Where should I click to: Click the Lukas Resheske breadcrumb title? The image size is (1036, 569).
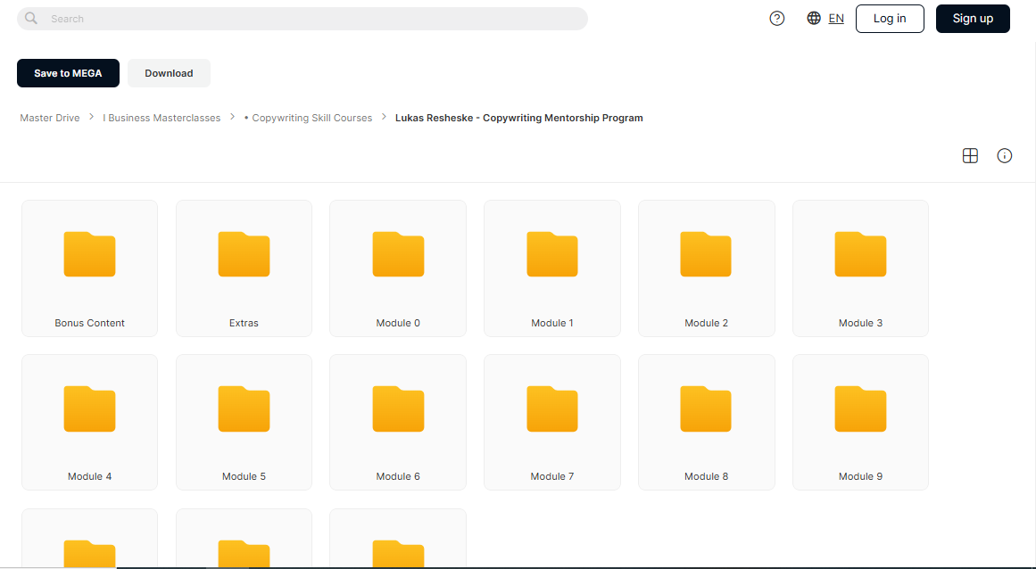pos(518,118)
